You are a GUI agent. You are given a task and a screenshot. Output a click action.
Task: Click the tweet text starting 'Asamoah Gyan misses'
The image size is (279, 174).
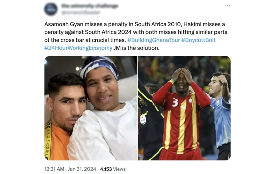pos(136,36)
